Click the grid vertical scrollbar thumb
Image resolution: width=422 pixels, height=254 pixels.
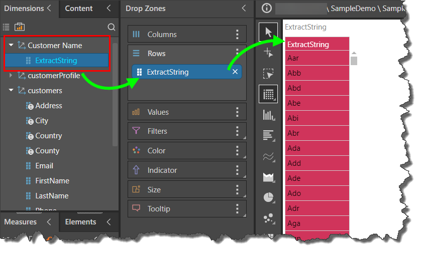click(x=354, y=61)
